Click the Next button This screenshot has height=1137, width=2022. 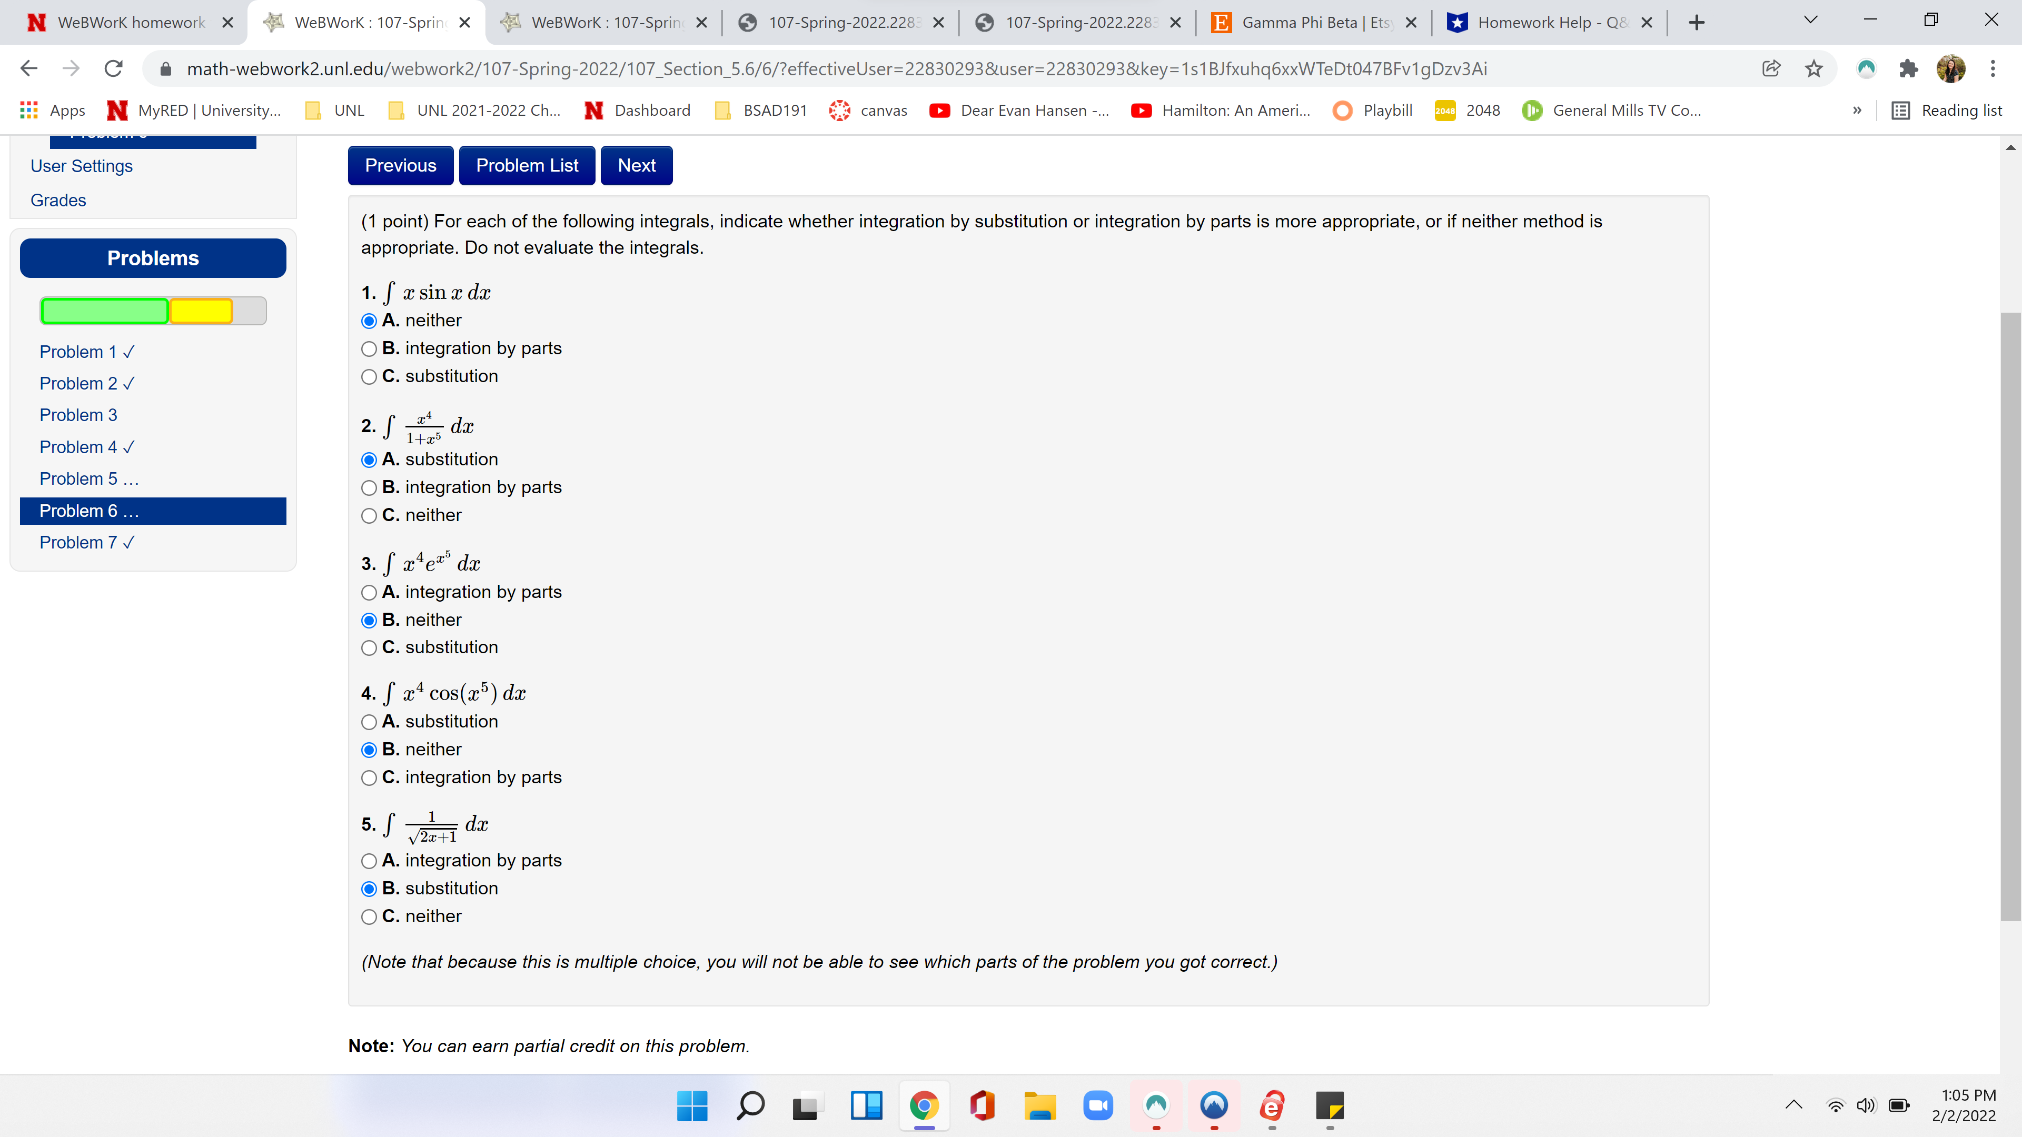[636, 165]
